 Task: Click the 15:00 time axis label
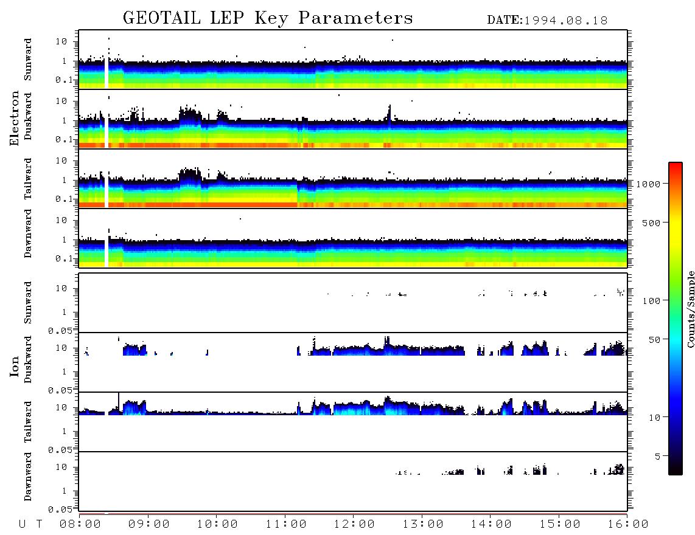click(x=560, y=525)
